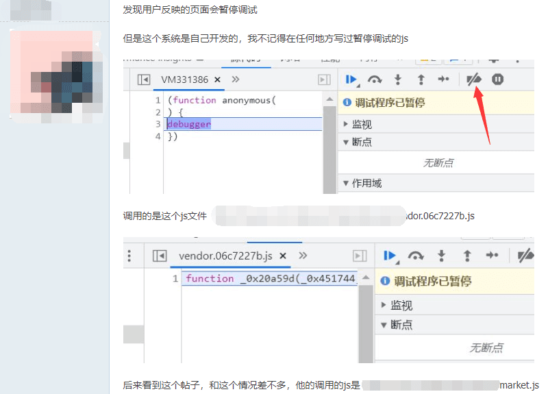Select the vendor.06c7227b.js source tab
This screenshot has width=548, height=394.
click(225, 256)
